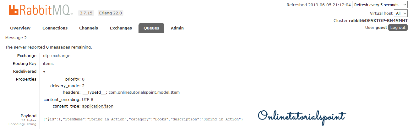Click the __TypeId__ header name
The height and width of the screenshot is (132, 413).
[95, 92]
